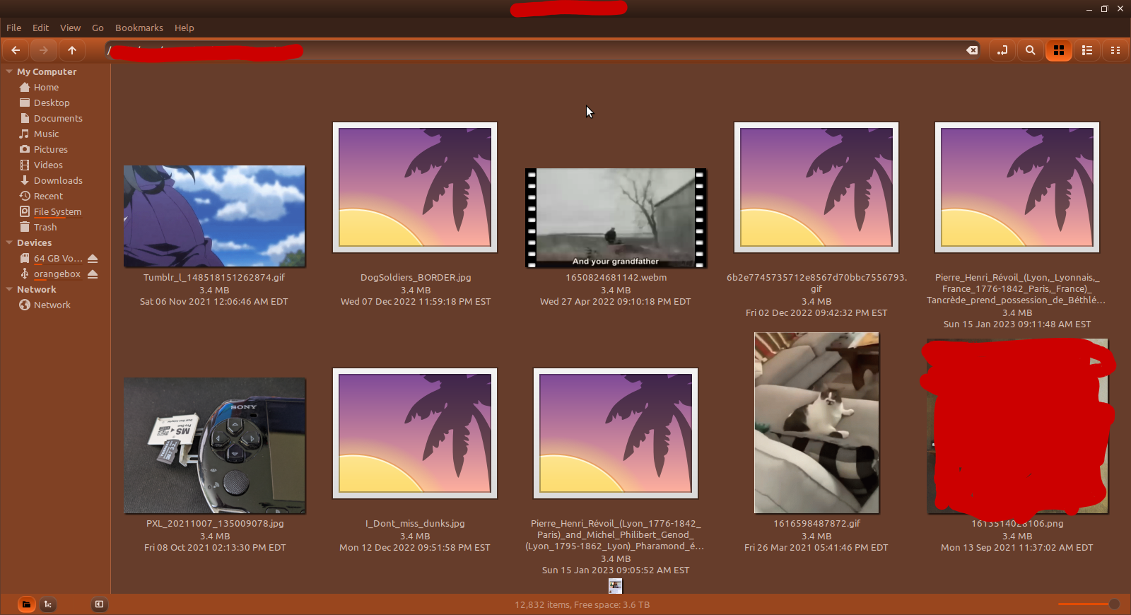
Task: Toggle location entry mode button
Action: 1002,50
